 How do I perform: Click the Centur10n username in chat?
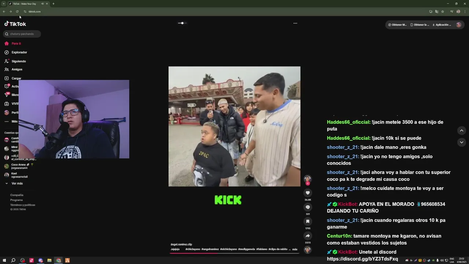pyautogui.click(x=339, y=236)
